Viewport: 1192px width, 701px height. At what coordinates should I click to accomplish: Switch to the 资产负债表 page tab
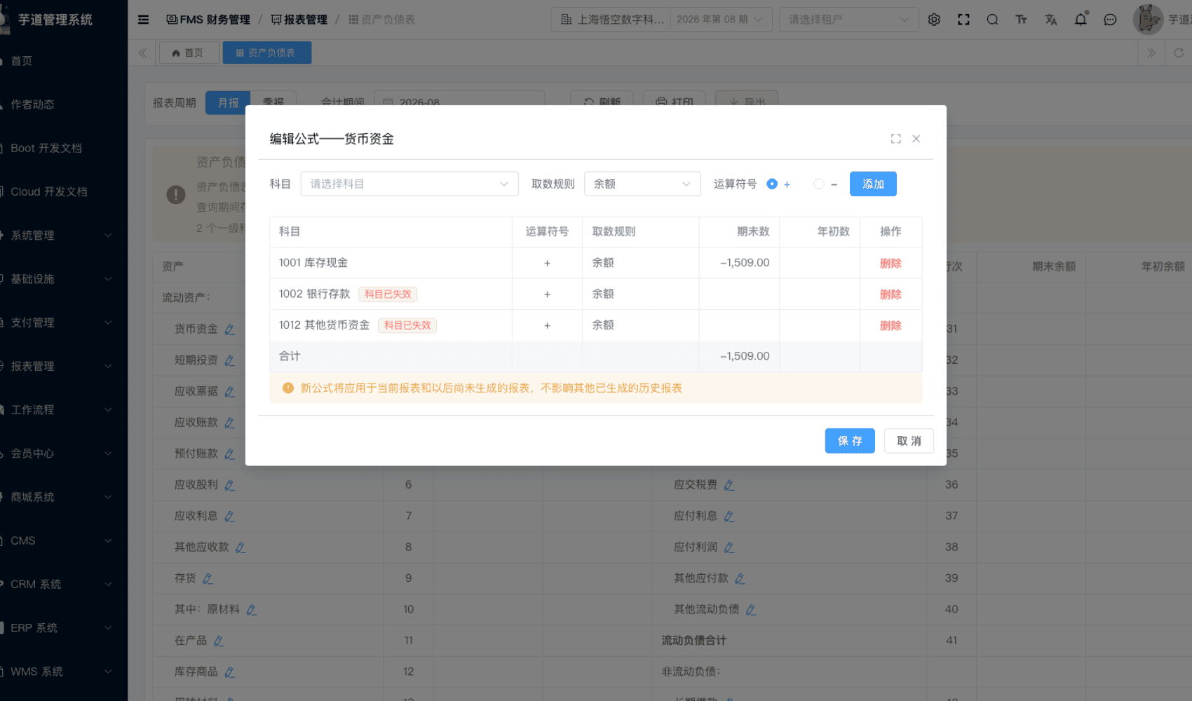point(266,53)
